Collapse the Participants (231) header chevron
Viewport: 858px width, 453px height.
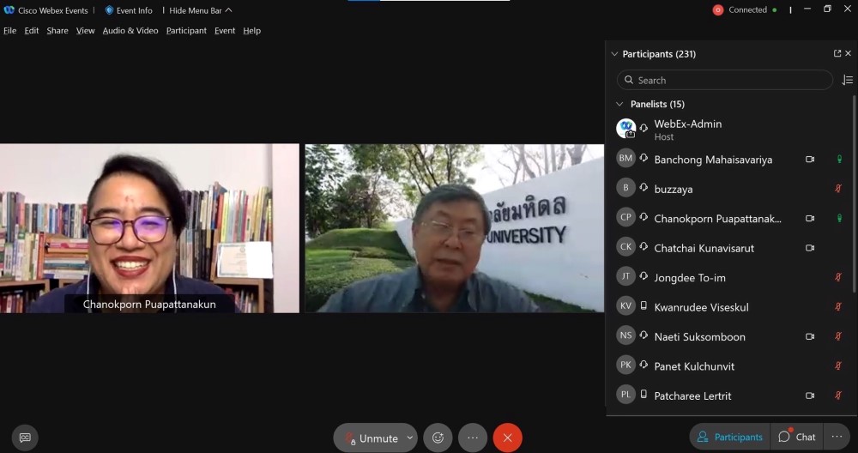[x=614, y=54]
